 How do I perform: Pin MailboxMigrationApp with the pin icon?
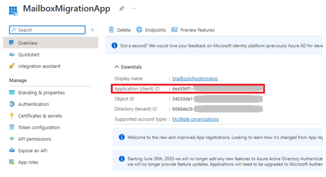pos(122,8)
